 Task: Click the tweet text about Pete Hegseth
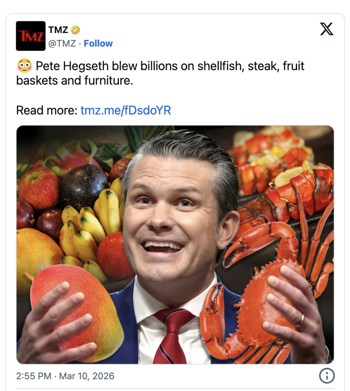point(160,73)
